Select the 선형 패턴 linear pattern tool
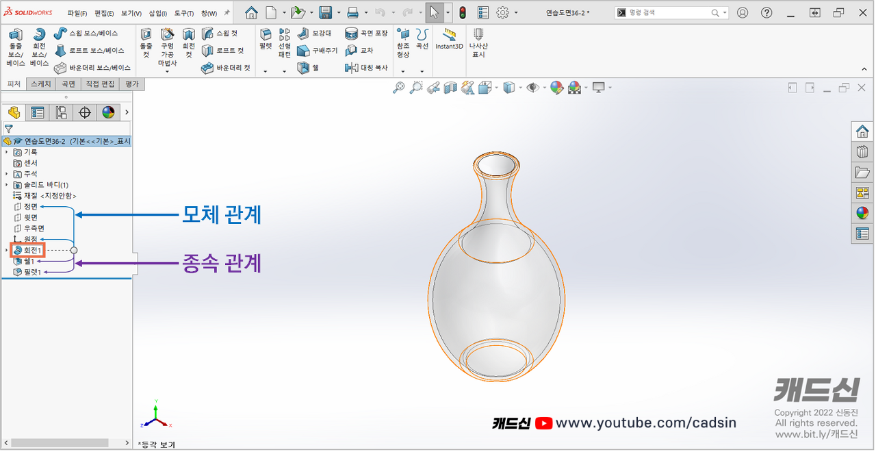 (x=285, y=44)
